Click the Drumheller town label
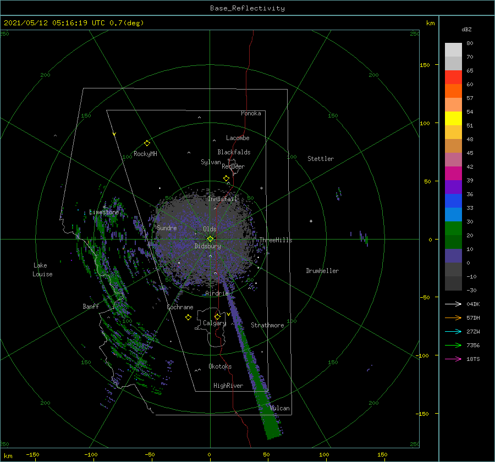The width and height of the screenshot is (495, 462). pos(322,271)
